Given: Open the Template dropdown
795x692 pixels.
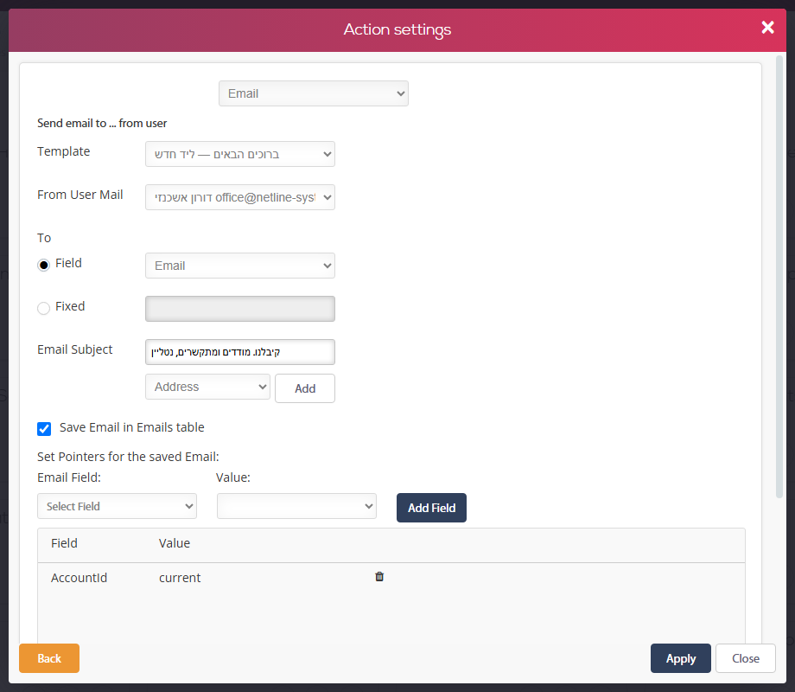Looking at the screenshot, I should pos(240,154).
